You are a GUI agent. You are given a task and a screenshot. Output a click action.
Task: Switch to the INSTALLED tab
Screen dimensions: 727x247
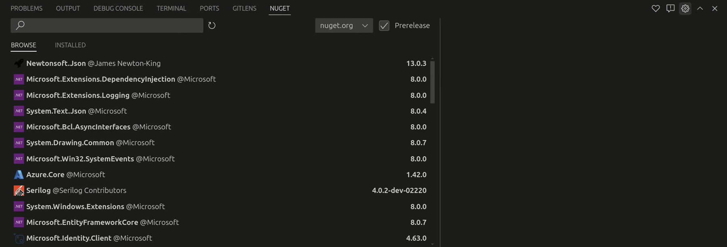pyautogui.click(x=70, y=45)
